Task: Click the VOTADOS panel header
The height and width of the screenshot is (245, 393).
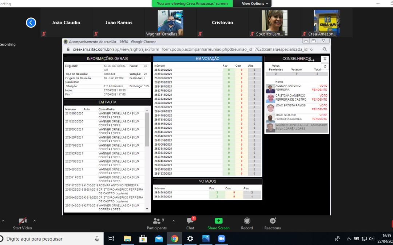Action: tap(207, 181)
